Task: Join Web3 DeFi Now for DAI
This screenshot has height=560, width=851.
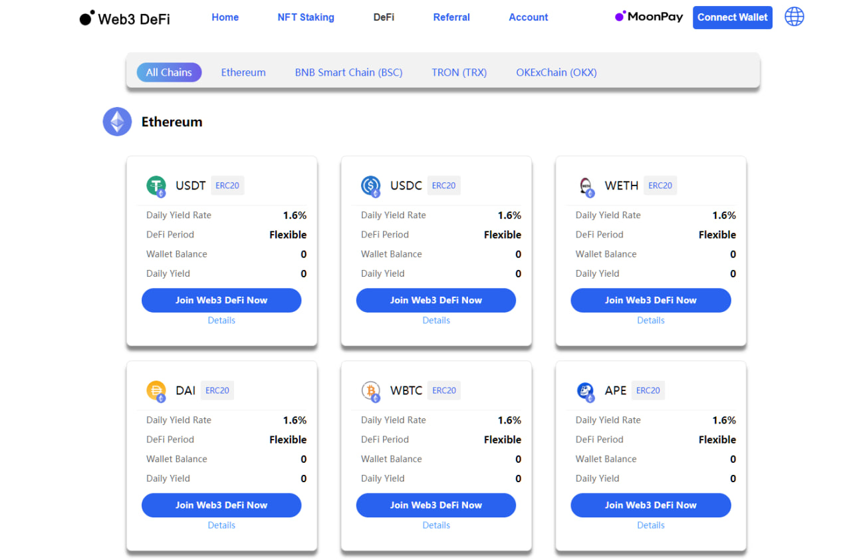Action: point(221,505)
